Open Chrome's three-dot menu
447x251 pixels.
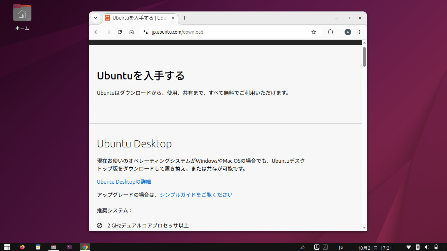(x=359, y=32)
